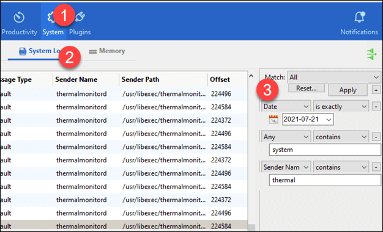Sort by Offset column header
This screenshot has height=232, width=383.
(227, 79)
